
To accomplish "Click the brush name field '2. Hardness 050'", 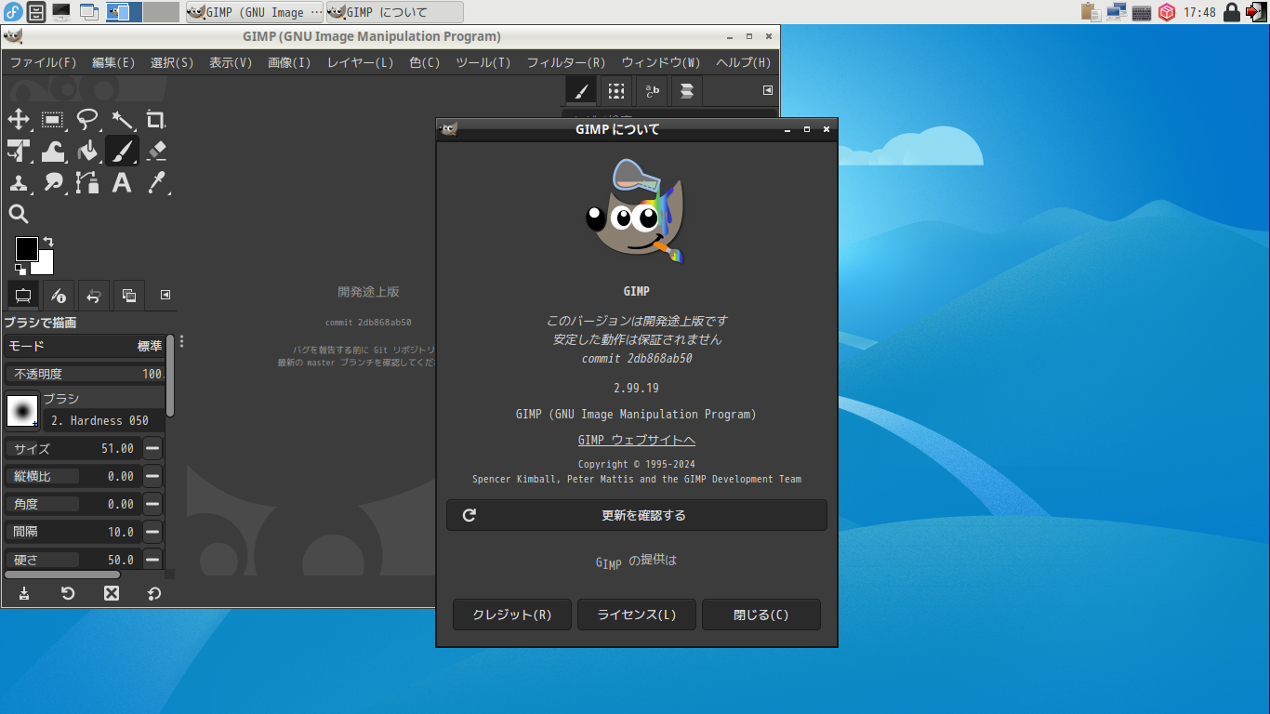I will click(103, 420).
